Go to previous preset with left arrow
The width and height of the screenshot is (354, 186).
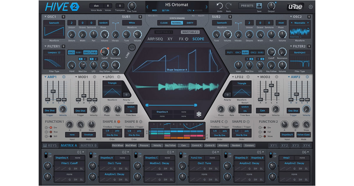147,7
